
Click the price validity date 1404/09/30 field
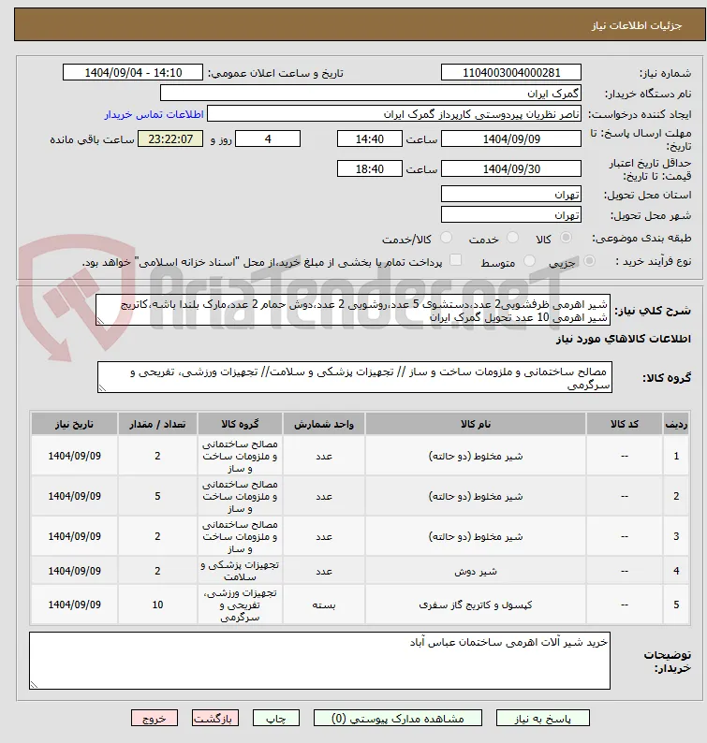pyautogui.click(x=510, y=168)
